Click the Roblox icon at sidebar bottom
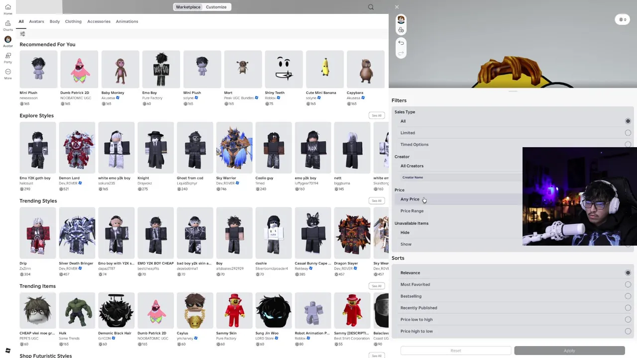This screenshot has width=637, height=358. point(8,351)
